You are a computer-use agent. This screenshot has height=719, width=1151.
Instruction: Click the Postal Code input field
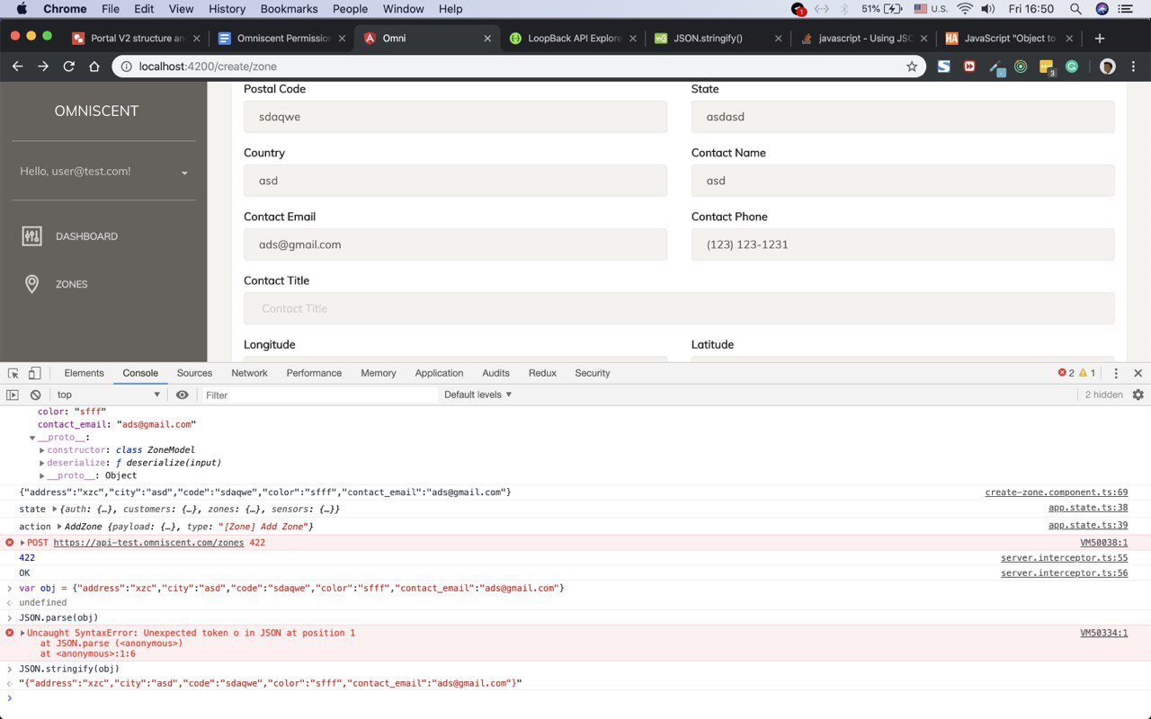click(x=455, y=117)
